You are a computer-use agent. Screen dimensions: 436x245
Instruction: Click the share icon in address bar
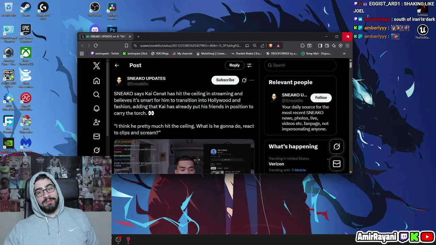(x=262, y=46)
